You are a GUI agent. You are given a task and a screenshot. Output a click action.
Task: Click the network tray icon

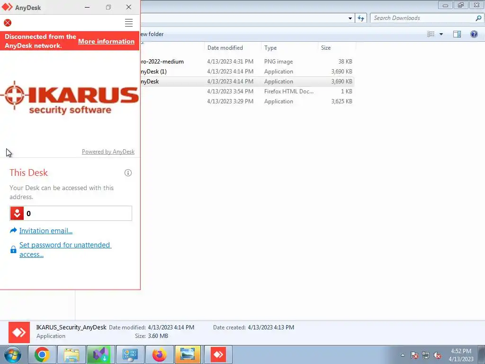click(x=426, y=355)
